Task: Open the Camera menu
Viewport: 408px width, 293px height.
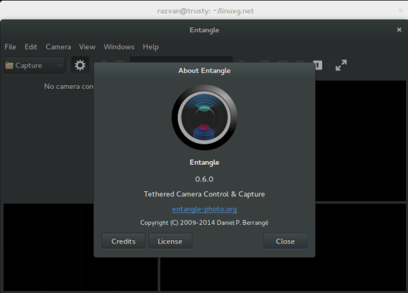Action: [x=58, y=47]
